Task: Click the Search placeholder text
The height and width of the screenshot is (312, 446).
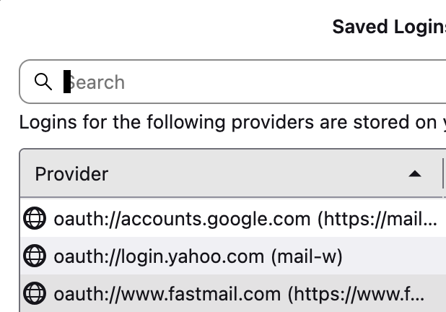Action: (98, 82)
